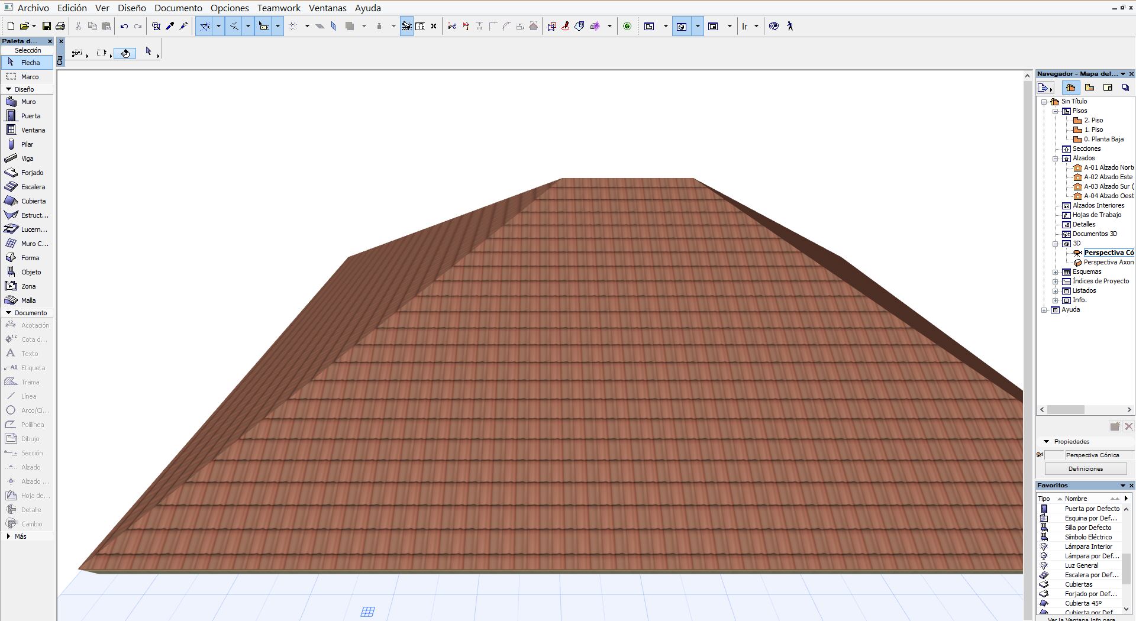Select the Escalera stair tool

tap(33, 187)
